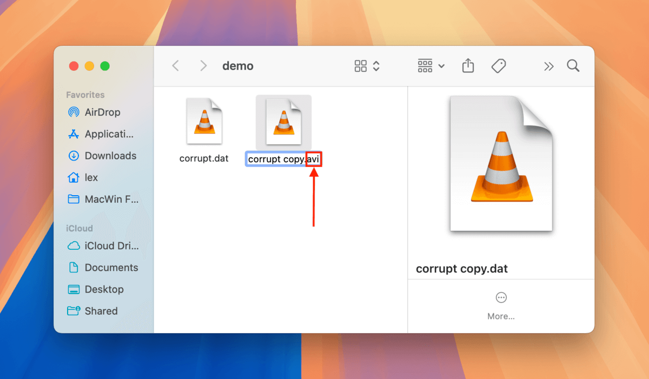Click the Downloads arrow icon in sidebar
The width and height of the screenshot is (649, 379).
click(74, 156)
